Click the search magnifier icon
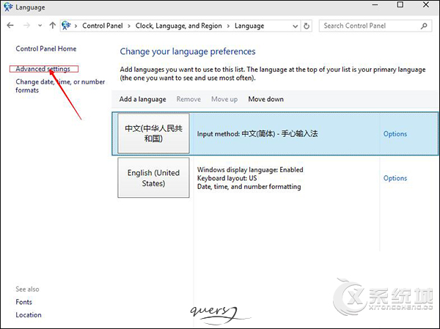This screenshot has width=440, height=329. click(x=424, y=26)
